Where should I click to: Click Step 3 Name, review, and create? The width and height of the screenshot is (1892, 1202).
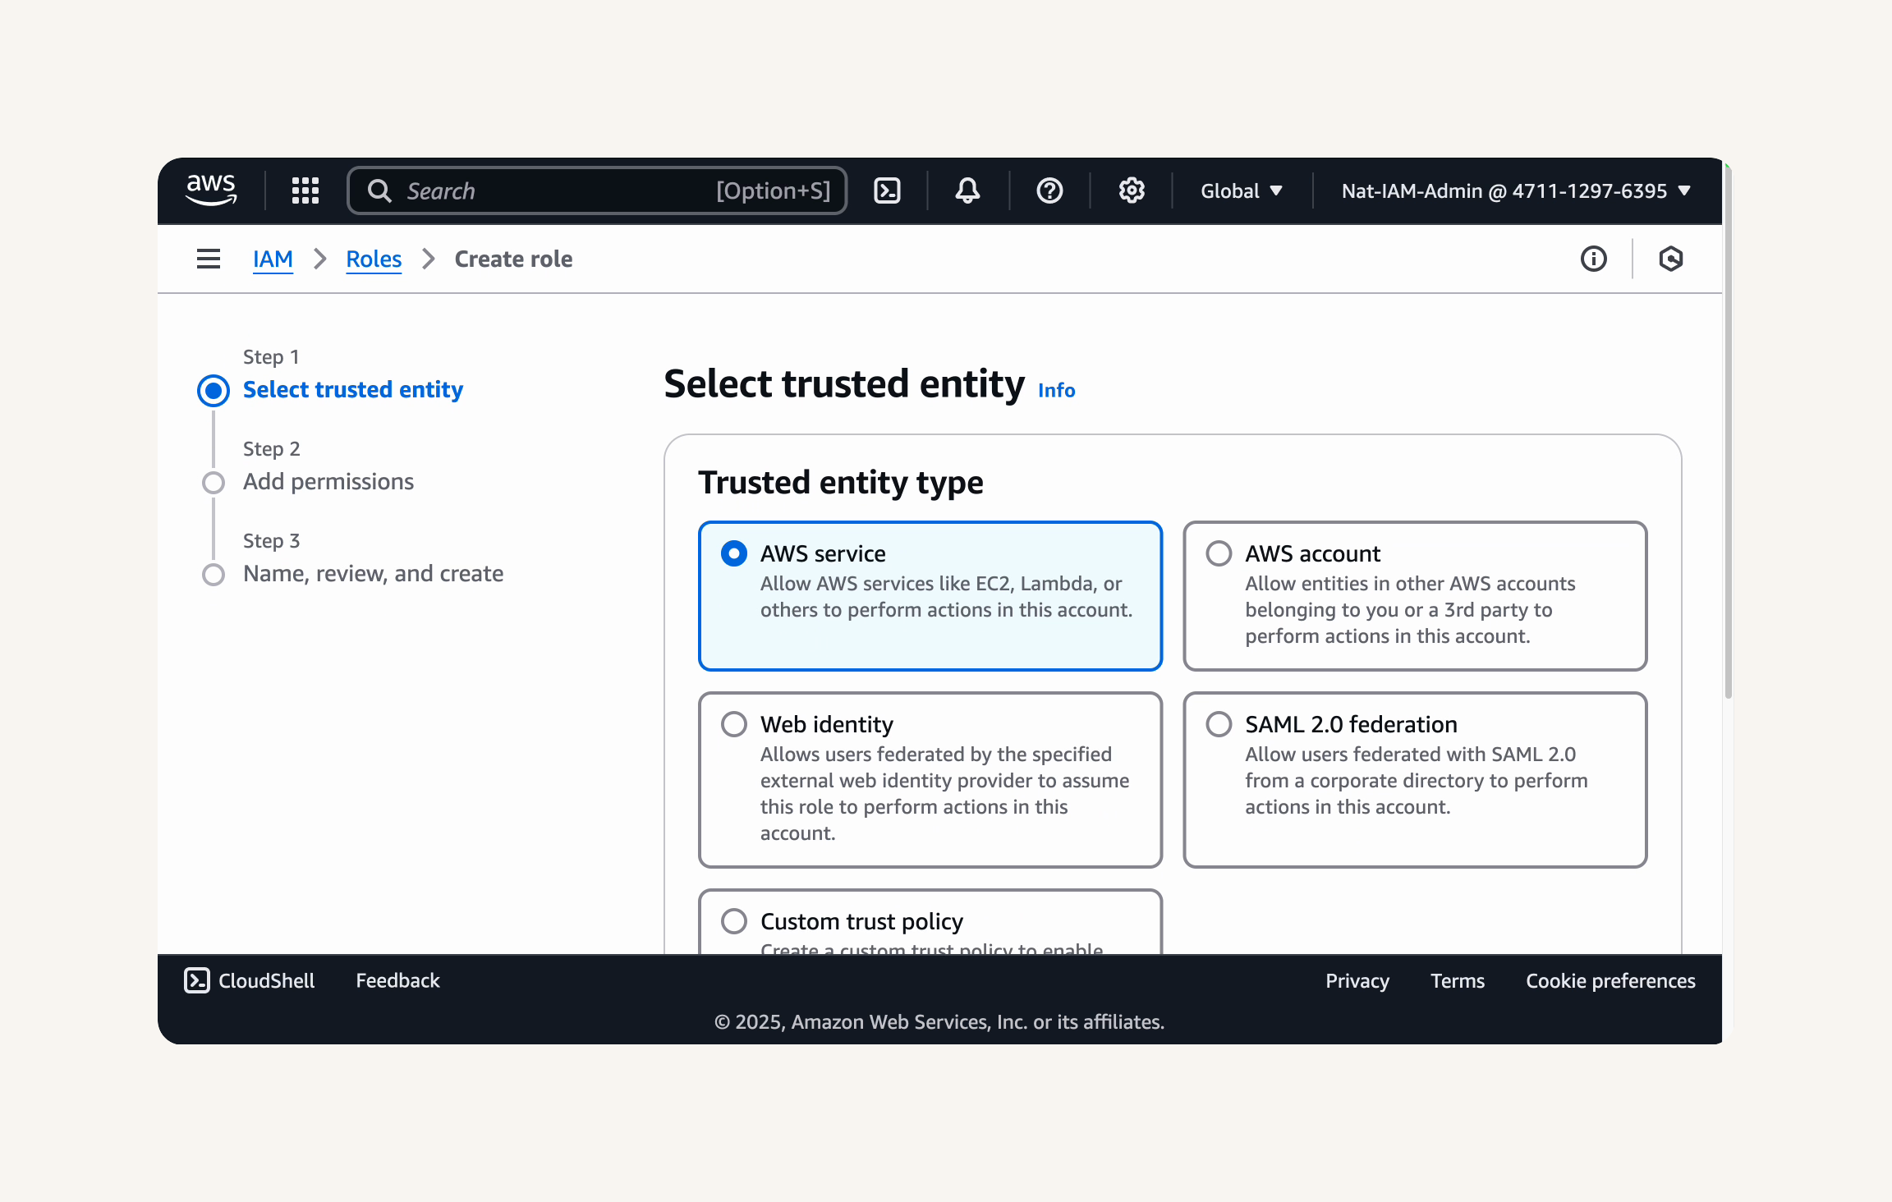(373, 573)
